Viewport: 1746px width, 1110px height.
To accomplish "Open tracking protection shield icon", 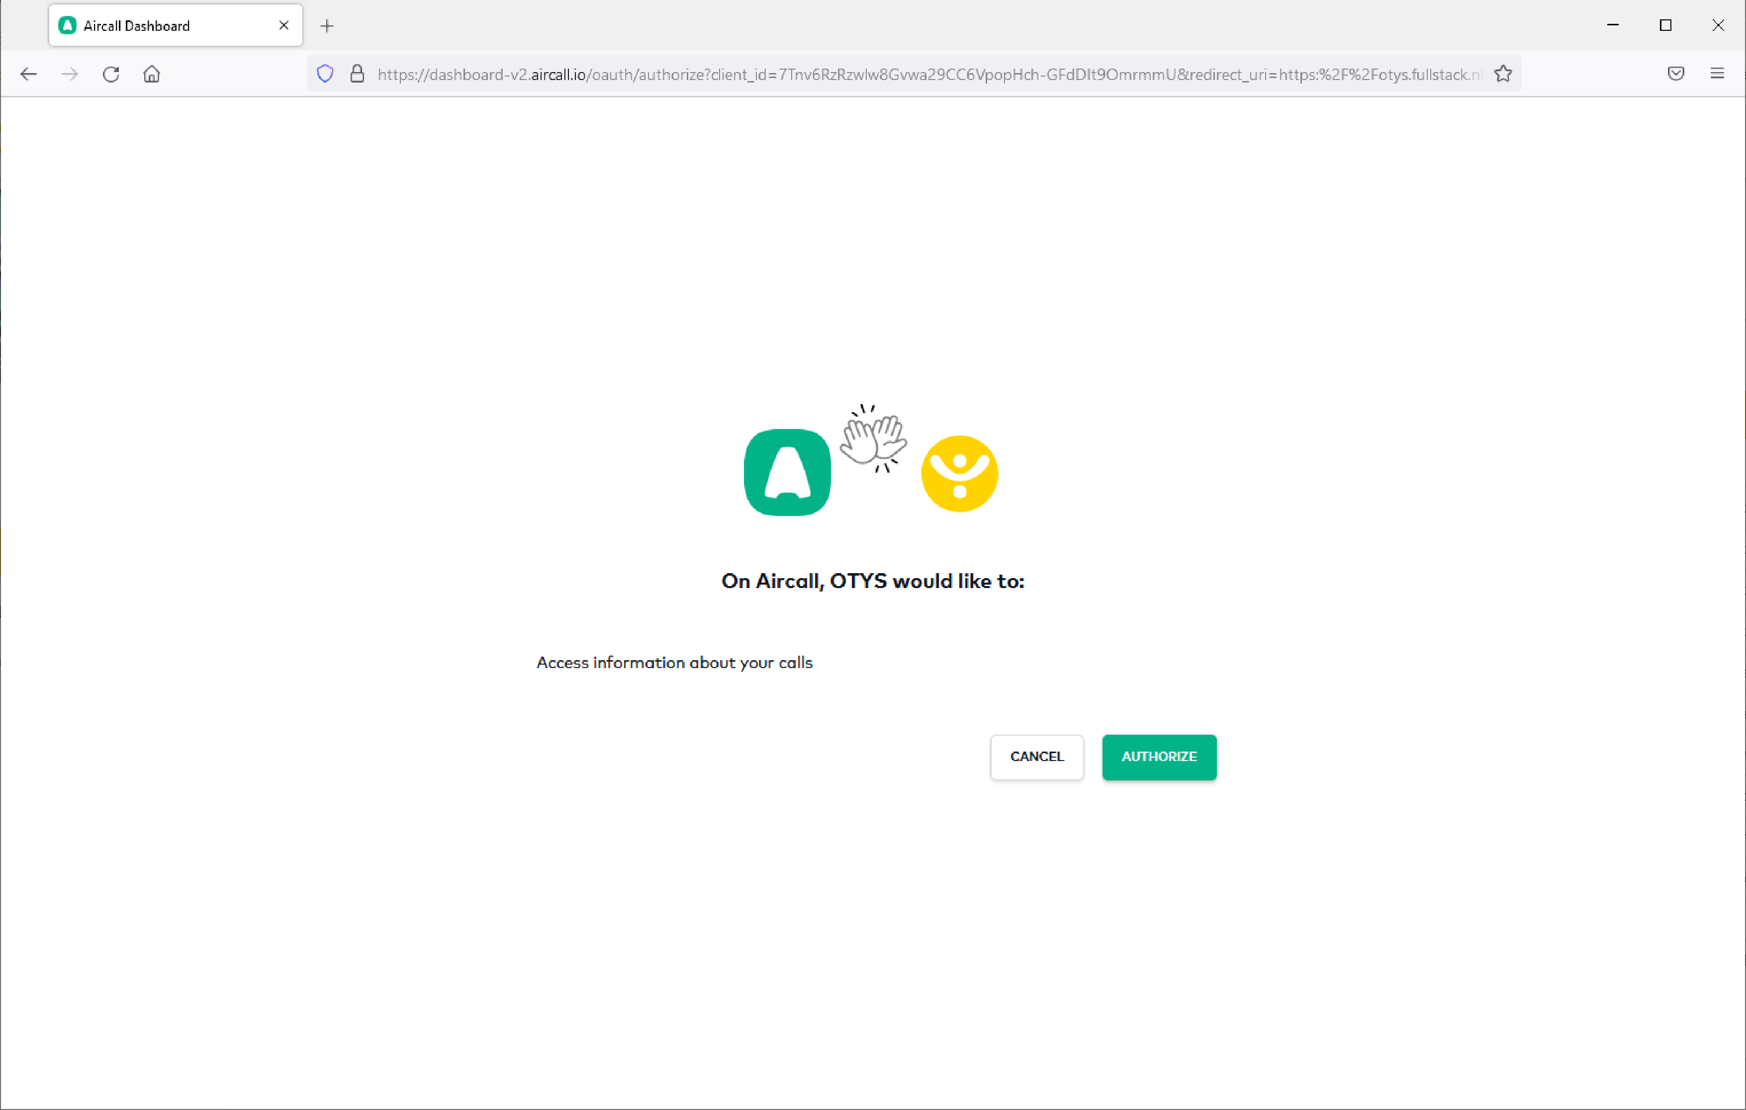I will pyautogui.click(x=325, y=74).
